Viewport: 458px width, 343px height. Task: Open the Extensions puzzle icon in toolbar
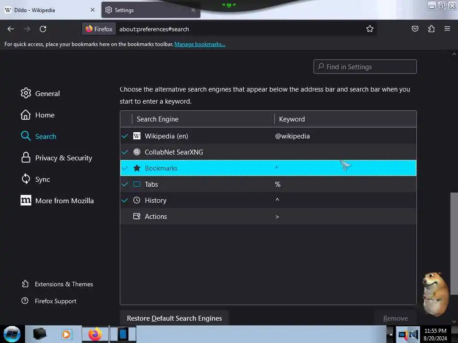431,29
